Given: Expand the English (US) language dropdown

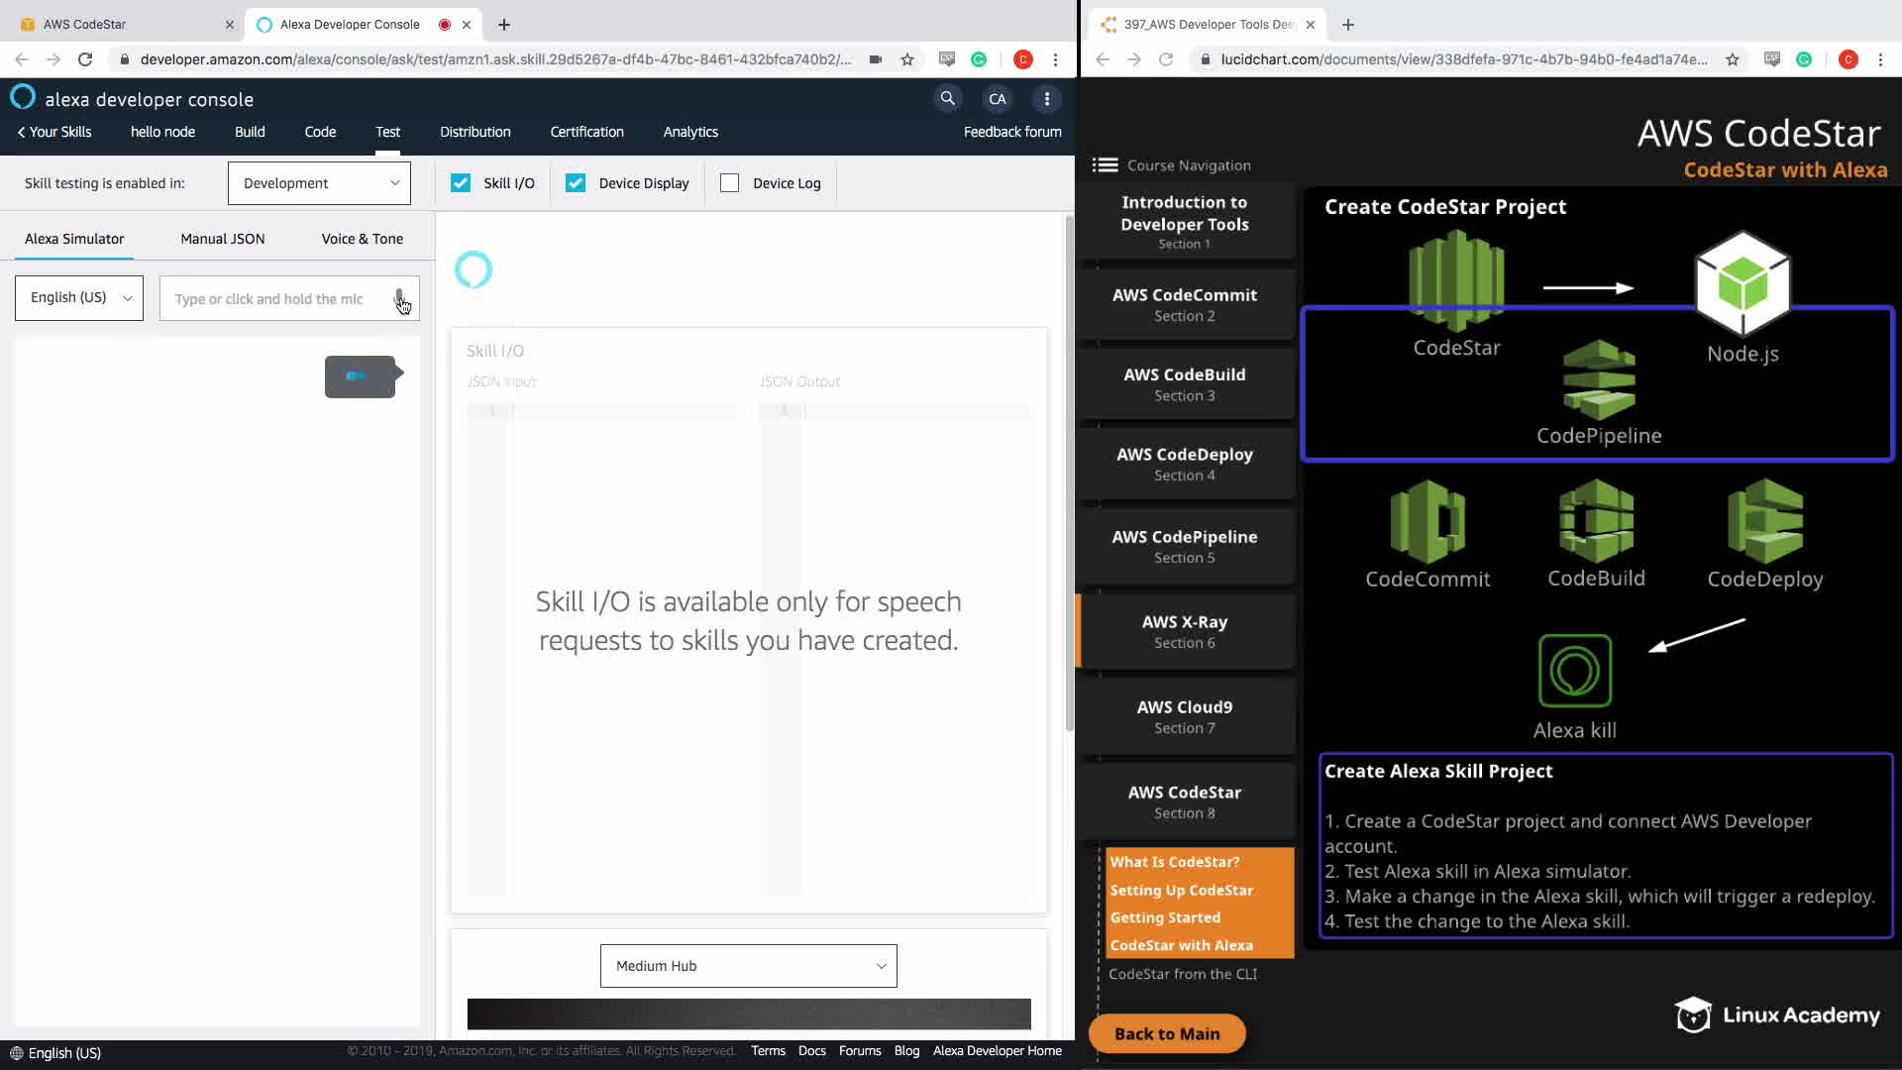Looking at the screenshot, I should click(79, 298).
